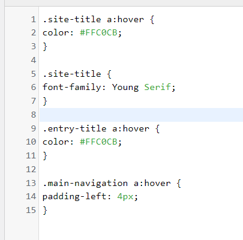The width and height of the screenshot is (243, 240).
Task: Place cursor on empty line 12
Action: click(x=141, y=169)
